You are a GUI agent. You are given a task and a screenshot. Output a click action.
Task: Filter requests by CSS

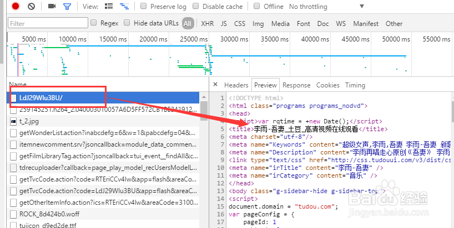[x=240, y=24]
